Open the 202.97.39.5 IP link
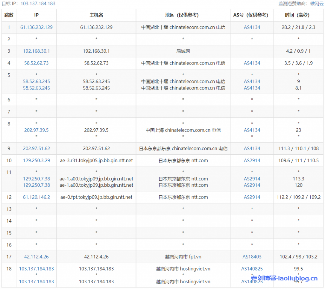 36,130
